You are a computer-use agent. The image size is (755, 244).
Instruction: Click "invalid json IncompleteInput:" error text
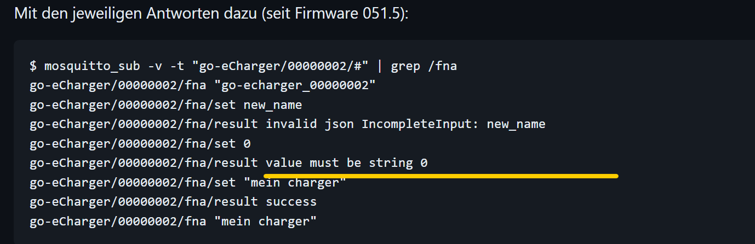[353, 124]
